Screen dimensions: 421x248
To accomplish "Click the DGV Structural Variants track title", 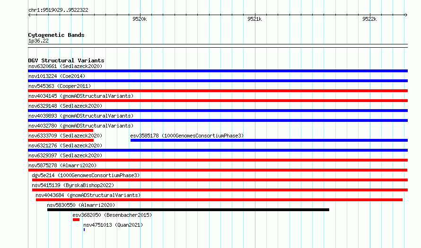I will coord(66,60).
